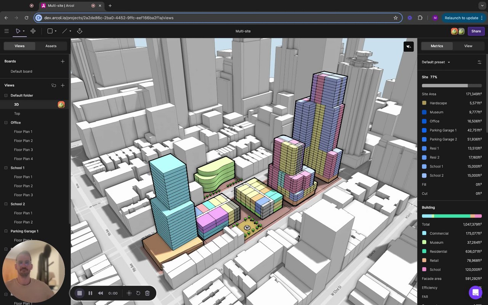The height and width of the screenshot is (305, 488).
Task: Click the address bar URL field
Action: (x=217, y=18)
